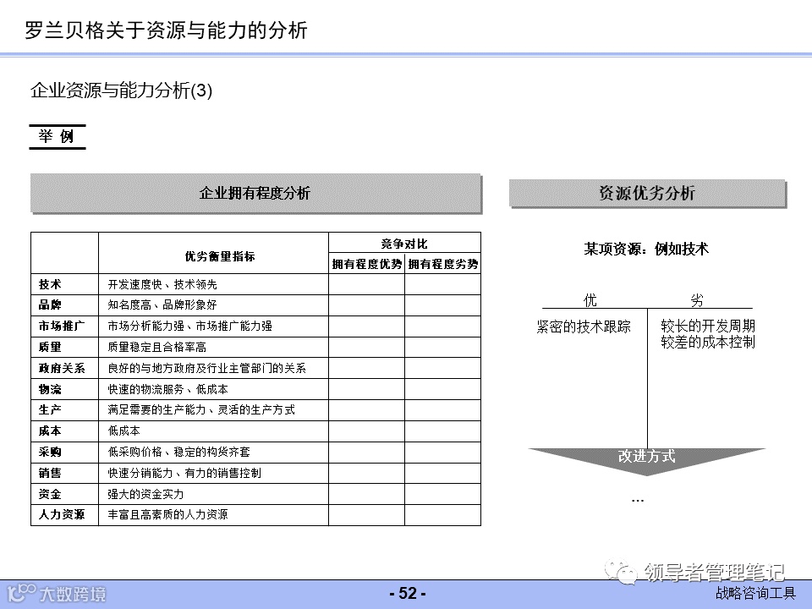Screen dimensions: 812x609
Task: Click the footer text 战略咨询工具
Action: point(755,593)
